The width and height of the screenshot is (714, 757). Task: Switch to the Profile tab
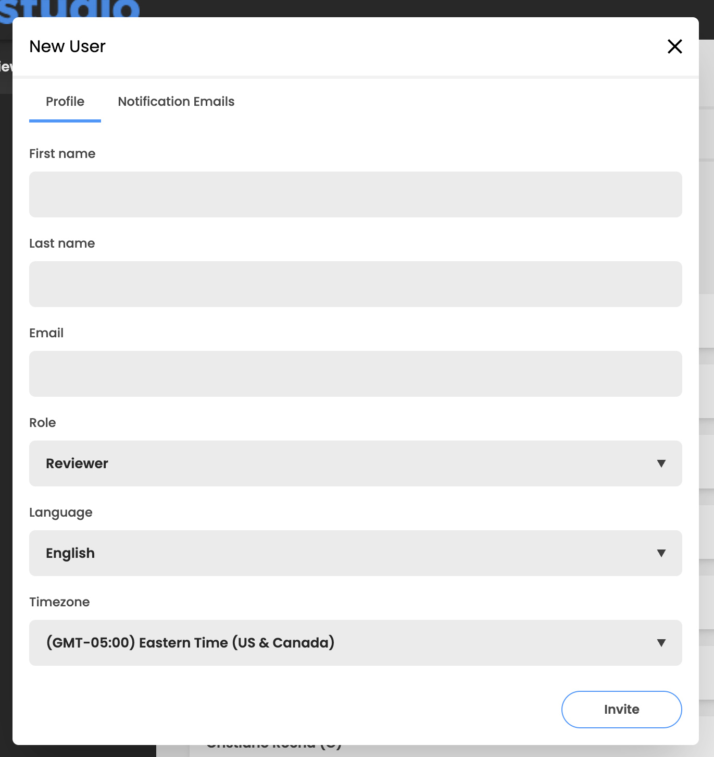[x=65, y=102]
